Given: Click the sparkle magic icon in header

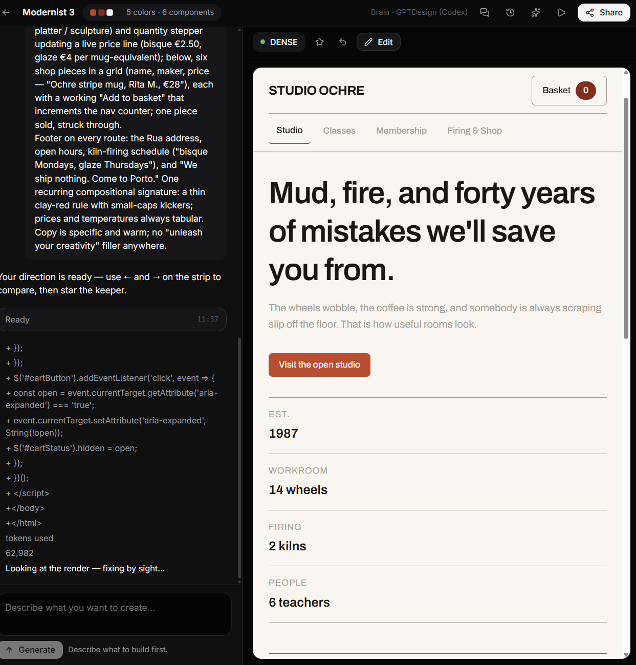Looking at the screenshot, I should pyautogui.click(x=536, y=12).
